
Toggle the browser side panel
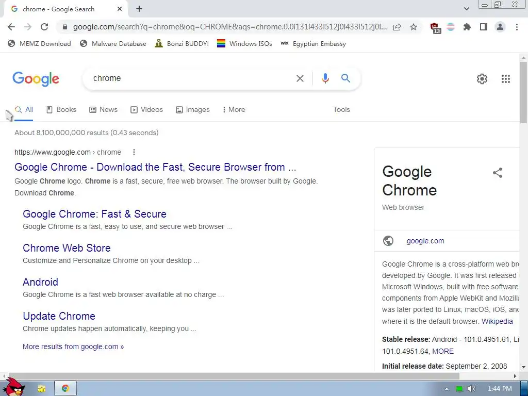[484, 27]
